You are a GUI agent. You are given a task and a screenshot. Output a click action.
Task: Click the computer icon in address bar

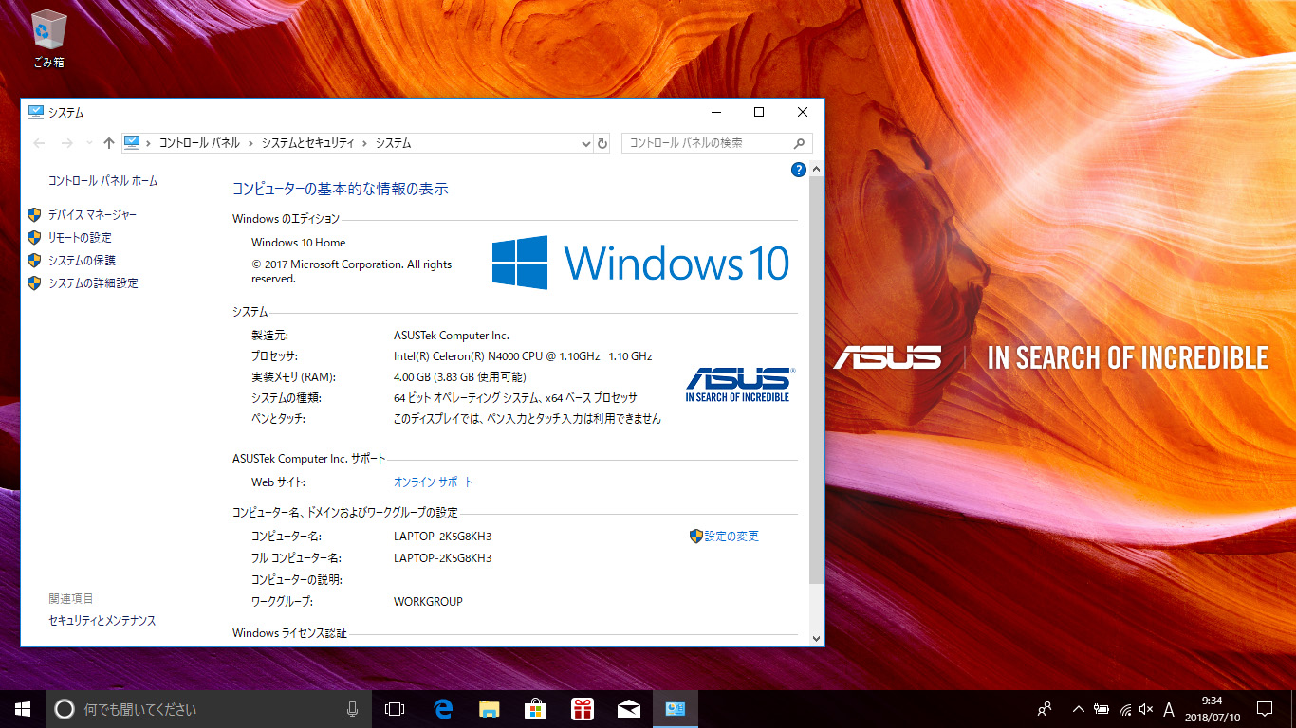(132, 143)
